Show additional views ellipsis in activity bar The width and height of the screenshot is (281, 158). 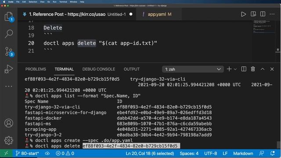pos(9,86)
